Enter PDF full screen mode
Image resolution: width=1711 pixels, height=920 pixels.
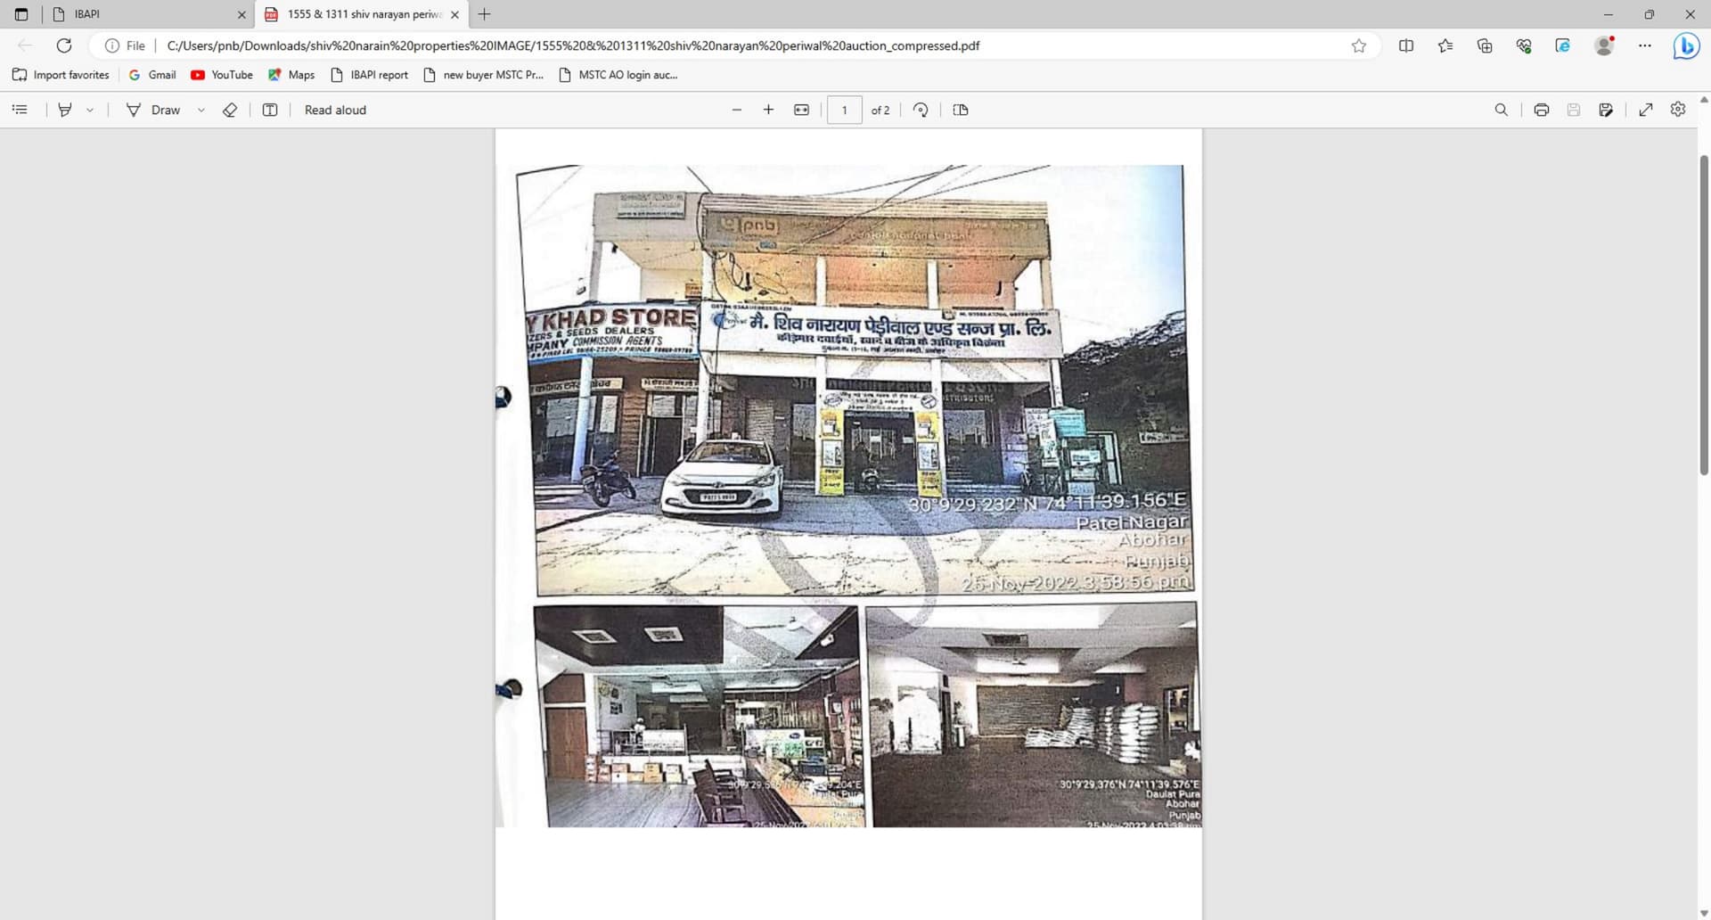click(x=1646, y=110)
